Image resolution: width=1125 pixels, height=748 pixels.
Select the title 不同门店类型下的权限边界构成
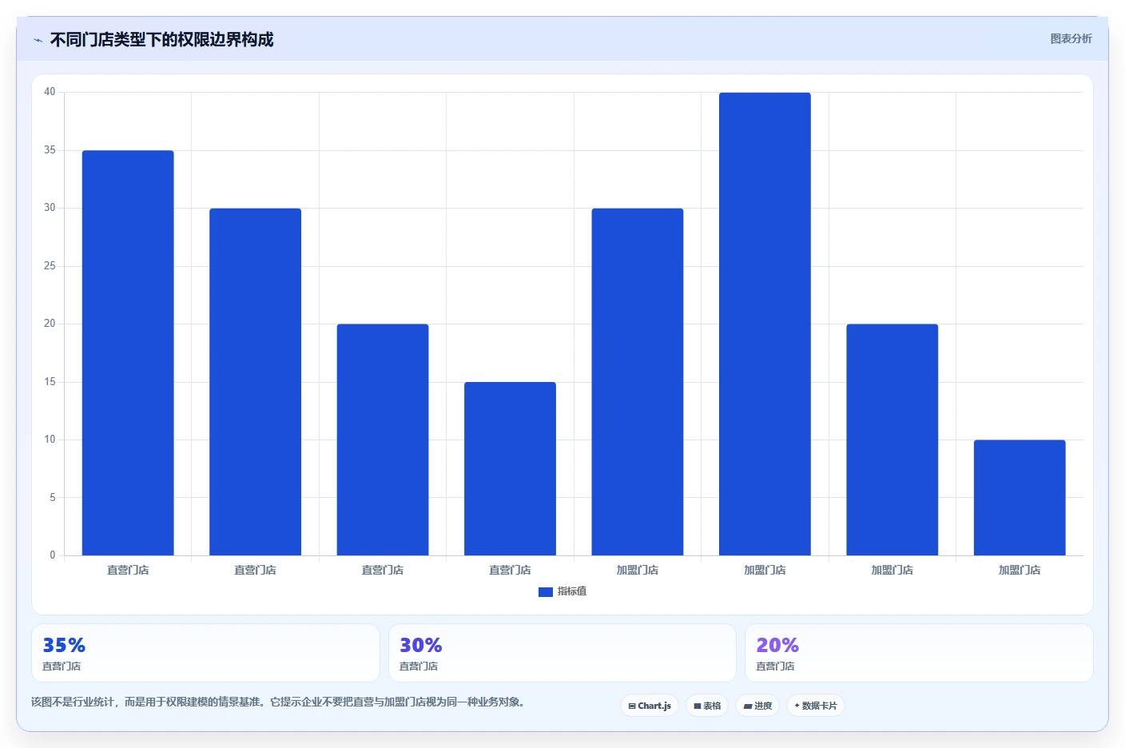pyautogui.click(x=161, y=40)
